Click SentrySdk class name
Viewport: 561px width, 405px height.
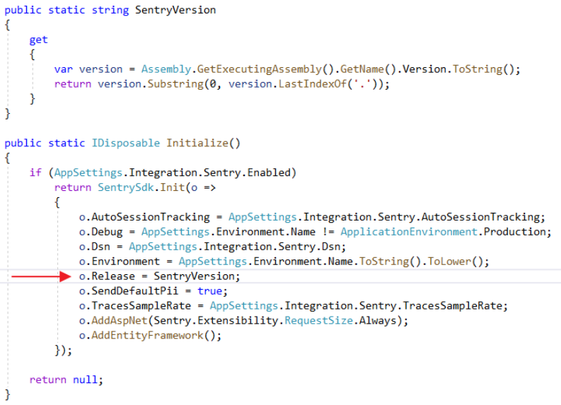pos(126,187)
